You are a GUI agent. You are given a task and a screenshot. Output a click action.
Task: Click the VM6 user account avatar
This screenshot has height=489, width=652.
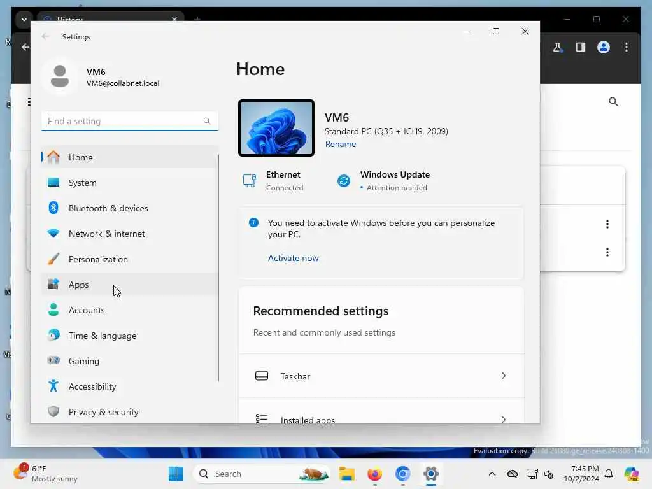click(x=60, y=76)
